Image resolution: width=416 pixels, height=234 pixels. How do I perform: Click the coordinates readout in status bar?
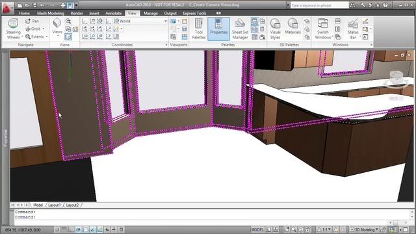(23, 229)
